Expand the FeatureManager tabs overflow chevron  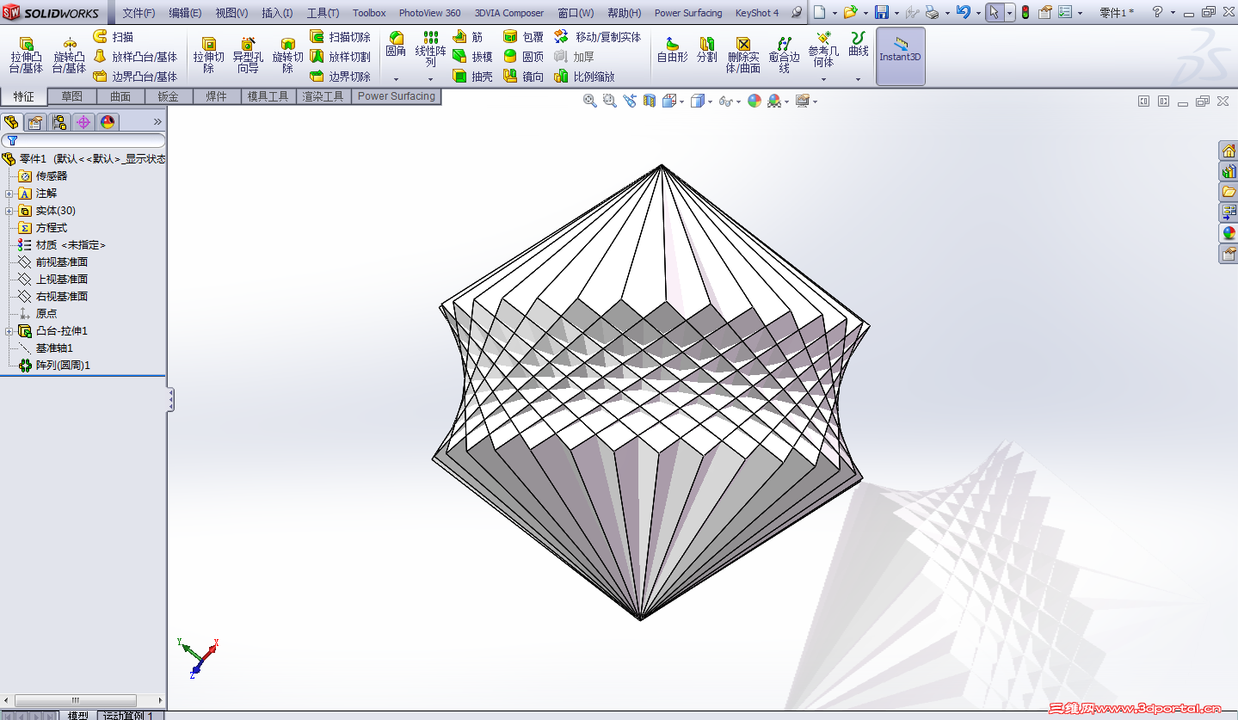click(157, 122)
